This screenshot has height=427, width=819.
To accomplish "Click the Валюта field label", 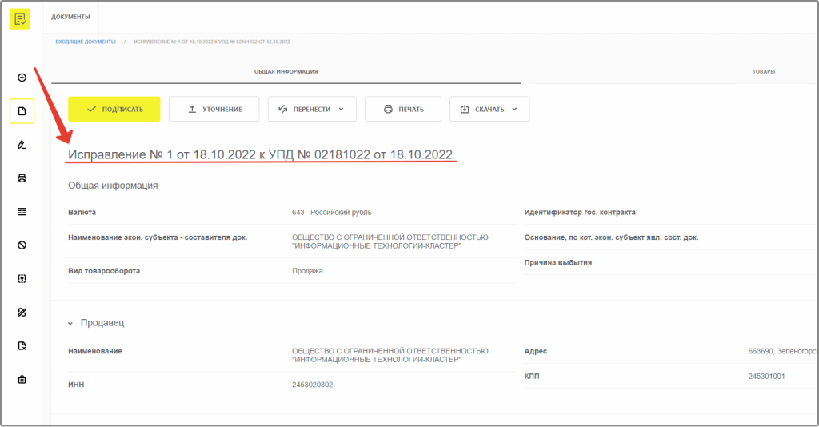I will 82,213.
